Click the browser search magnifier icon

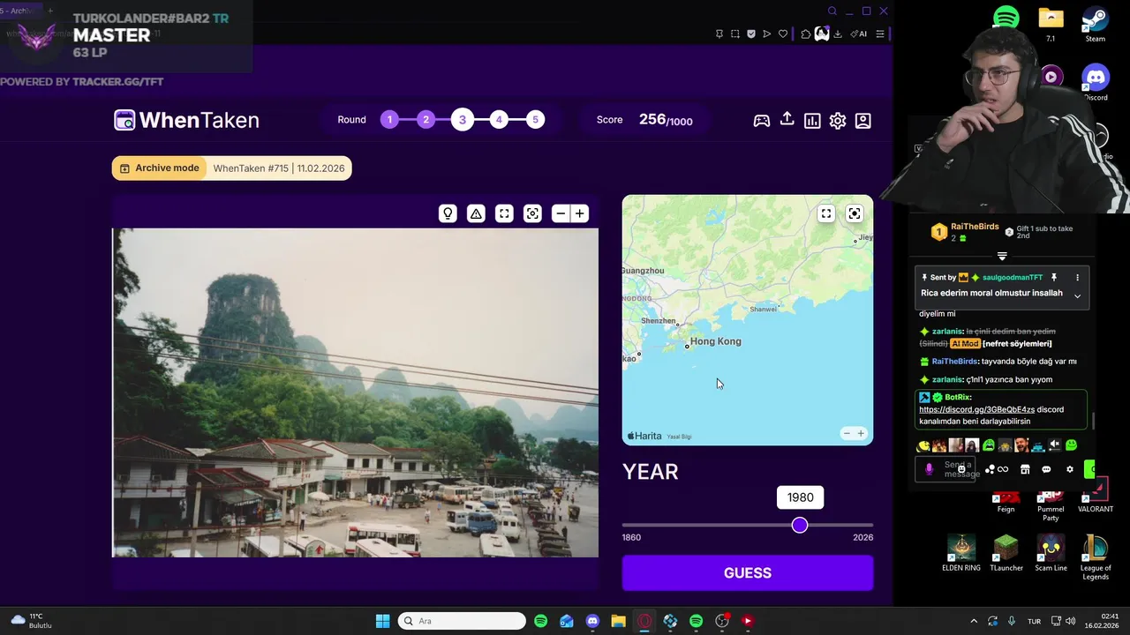[832, 11]
